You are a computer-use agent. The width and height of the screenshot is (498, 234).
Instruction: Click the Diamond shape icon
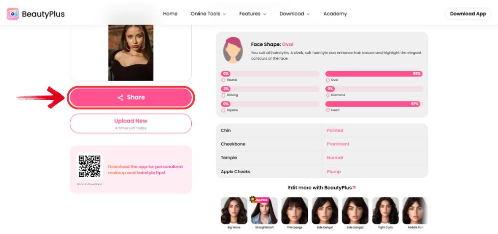(328, 95)
